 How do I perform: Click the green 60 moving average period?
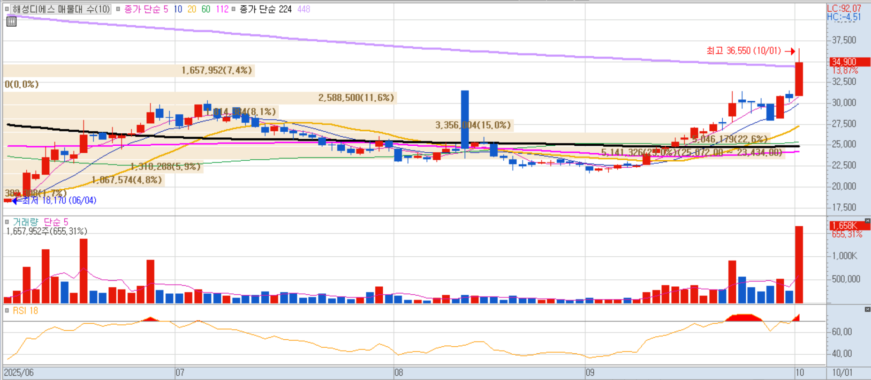pos(205,9)
